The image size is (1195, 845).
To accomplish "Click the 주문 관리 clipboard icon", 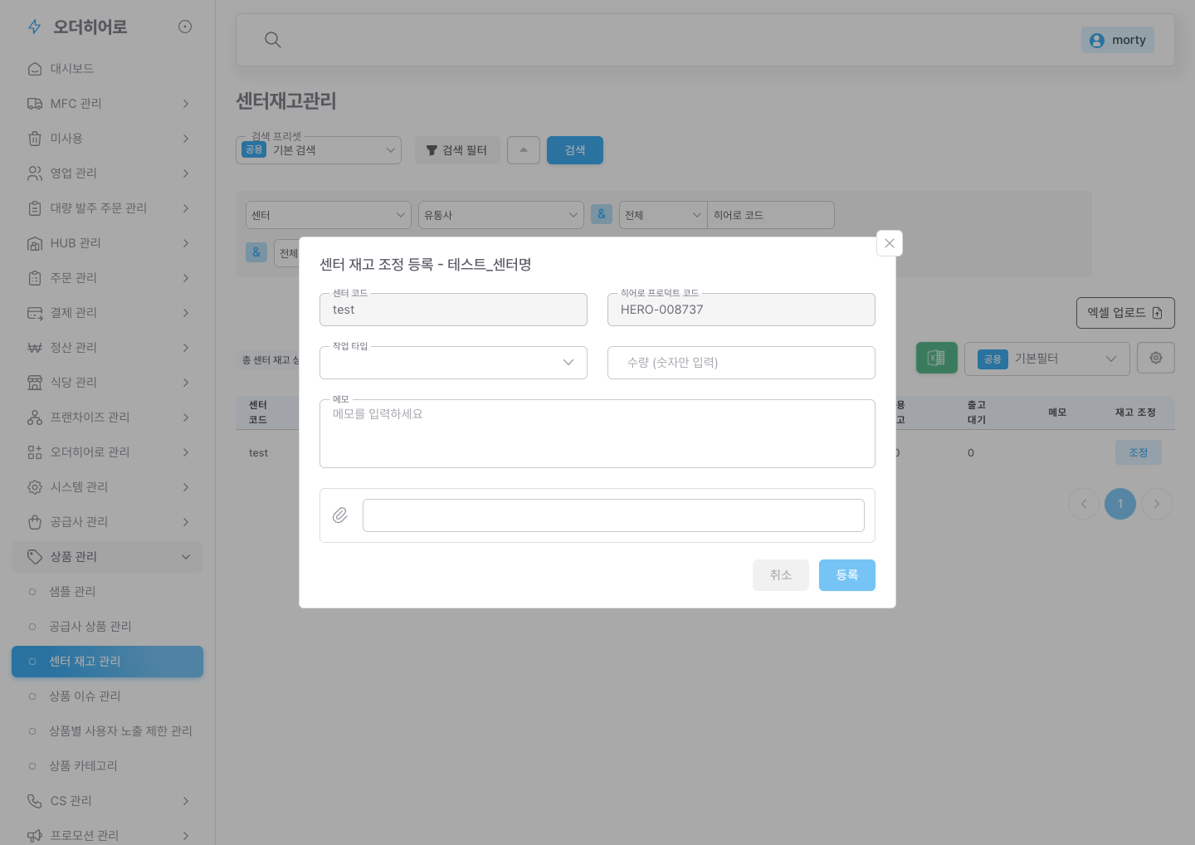I will [35, 278].
